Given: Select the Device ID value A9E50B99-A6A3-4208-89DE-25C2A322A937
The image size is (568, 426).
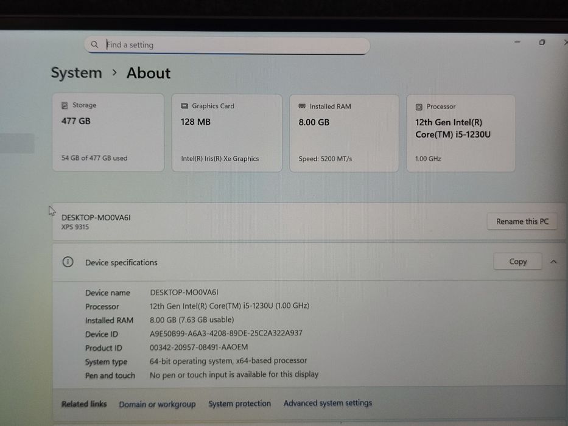Looking at the screenshot, I should coord(226,333).
